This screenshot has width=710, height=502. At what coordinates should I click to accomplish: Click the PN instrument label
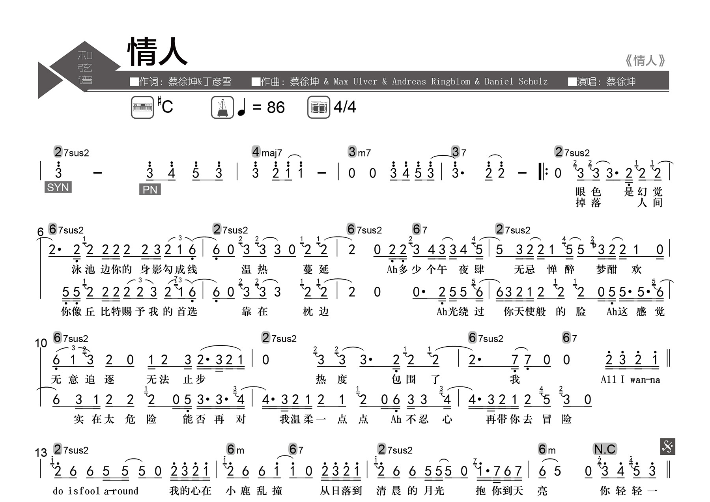150,190
